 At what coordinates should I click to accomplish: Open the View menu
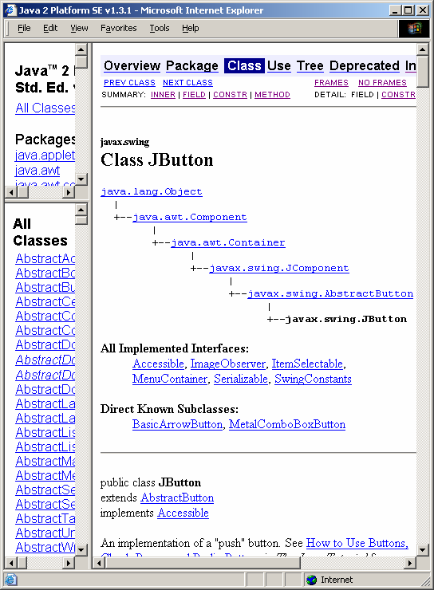(79, 28)
